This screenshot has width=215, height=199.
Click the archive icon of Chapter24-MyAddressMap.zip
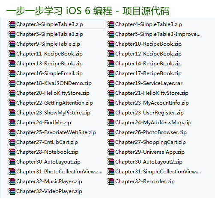point(111,123)
